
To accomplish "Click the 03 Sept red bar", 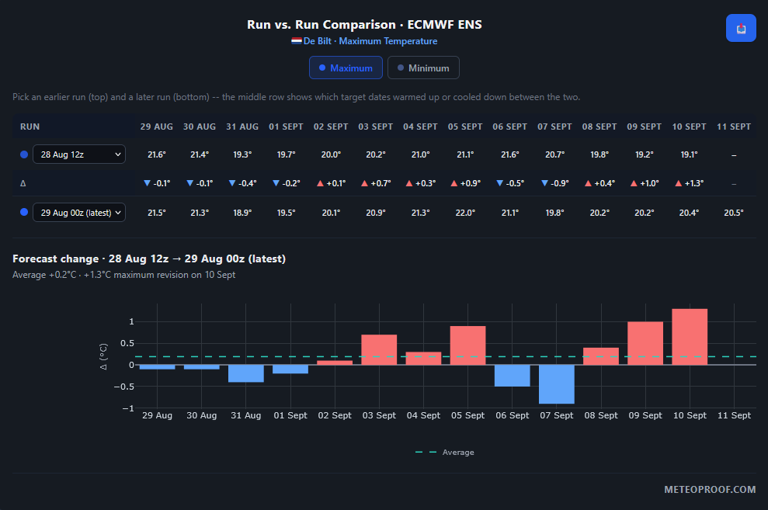I will [379, 349].
